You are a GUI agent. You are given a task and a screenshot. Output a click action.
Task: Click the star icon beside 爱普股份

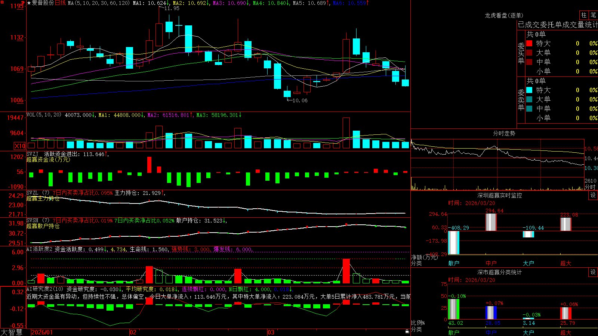(29, 3)
